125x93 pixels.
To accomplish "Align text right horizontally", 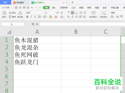I will (x=76, y=17).
